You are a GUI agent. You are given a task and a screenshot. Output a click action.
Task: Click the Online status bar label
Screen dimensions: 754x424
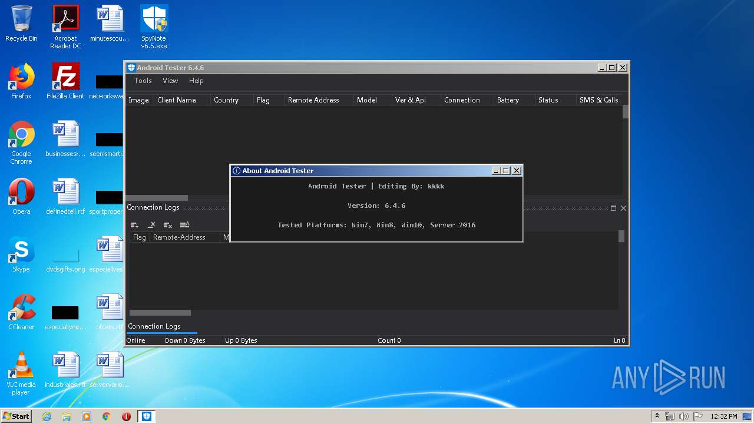pyautogui.click(x=136, y=340)
